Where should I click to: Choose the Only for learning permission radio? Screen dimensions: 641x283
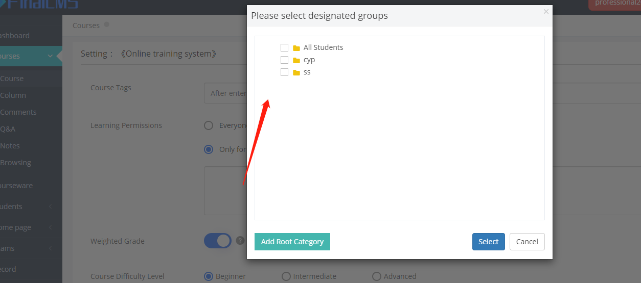(x=209, y=149)
